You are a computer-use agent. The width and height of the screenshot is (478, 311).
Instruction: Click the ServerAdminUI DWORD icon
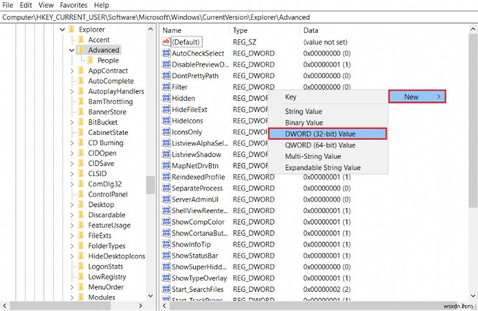click(x=166, y=199)
